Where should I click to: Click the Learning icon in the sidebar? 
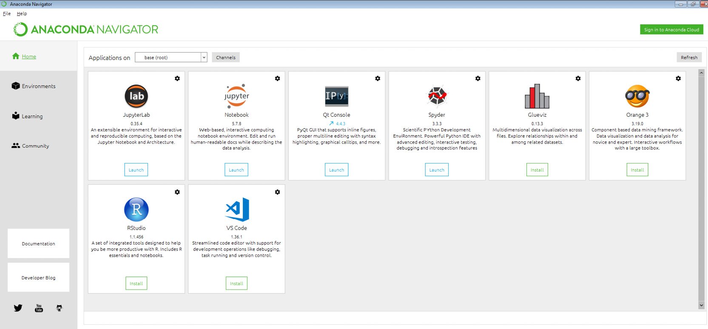(16, 115)
